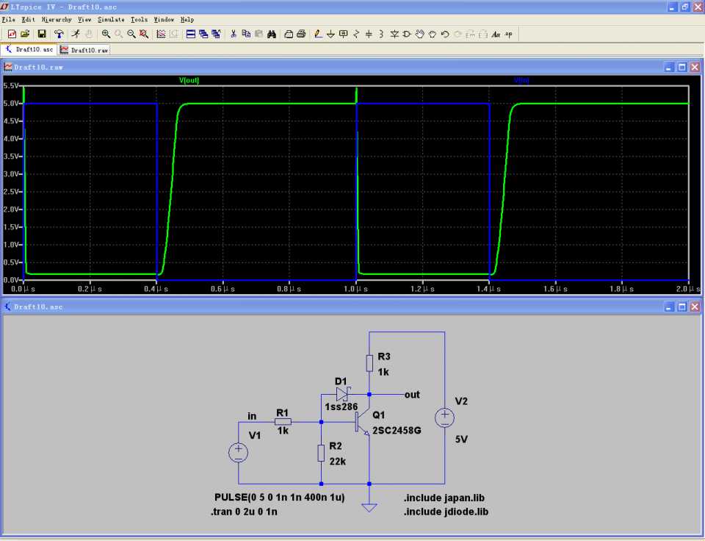Maximize the Draft10.asc schematic window
Screen dimensions: 705x541
[x=682, y=307]
